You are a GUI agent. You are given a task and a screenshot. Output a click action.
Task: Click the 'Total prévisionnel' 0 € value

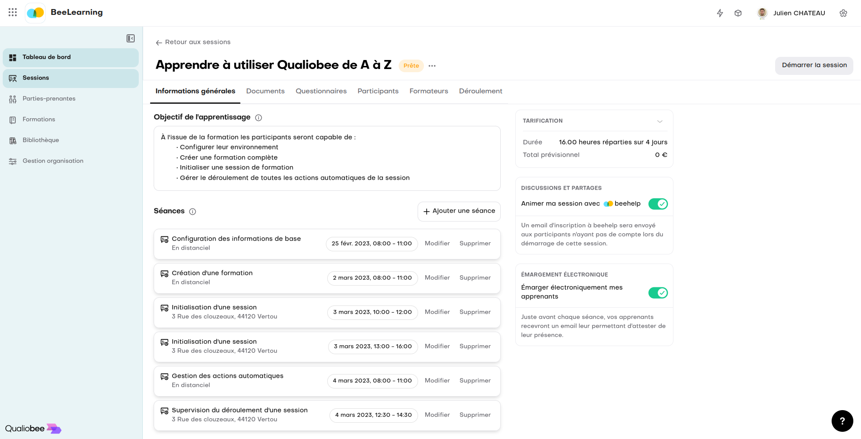[661, 155]
